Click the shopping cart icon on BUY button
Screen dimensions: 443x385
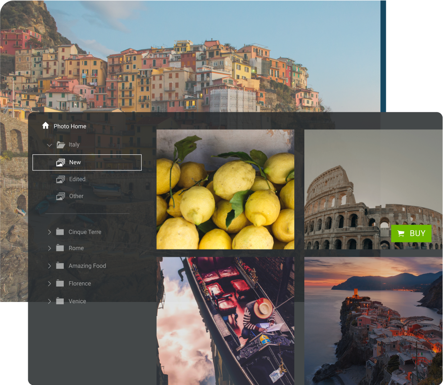pos(401,233)
